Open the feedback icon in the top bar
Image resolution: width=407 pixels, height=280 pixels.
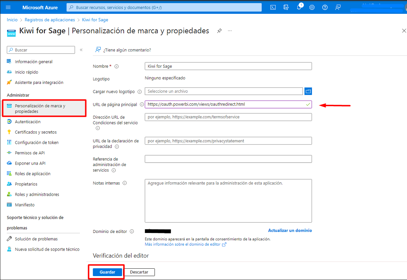tap(338, 7)
